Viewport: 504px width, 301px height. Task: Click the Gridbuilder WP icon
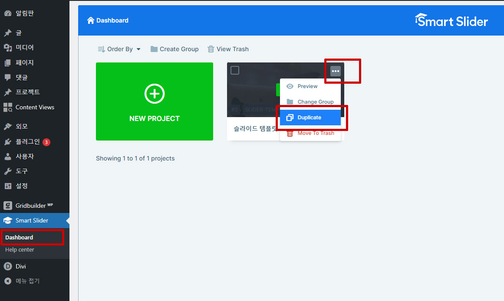(x=8, y=206)
